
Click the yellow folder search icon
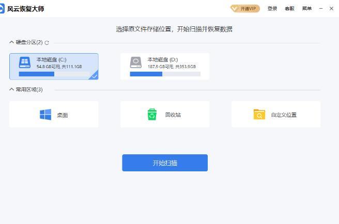pyautogui.click(x=259, y=114)
